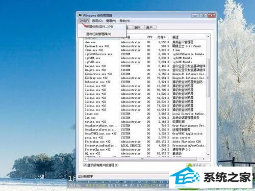Select the OrayRemoteService process

(x=101, y=130)
